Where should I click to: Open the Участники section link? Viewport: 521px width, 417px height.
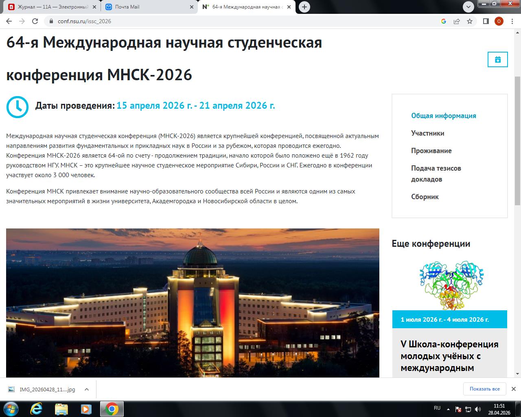pyautogui.click(x=427, y=133)
